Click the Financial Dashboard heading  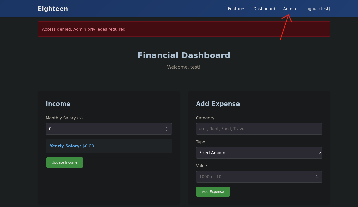coord(184,55)
